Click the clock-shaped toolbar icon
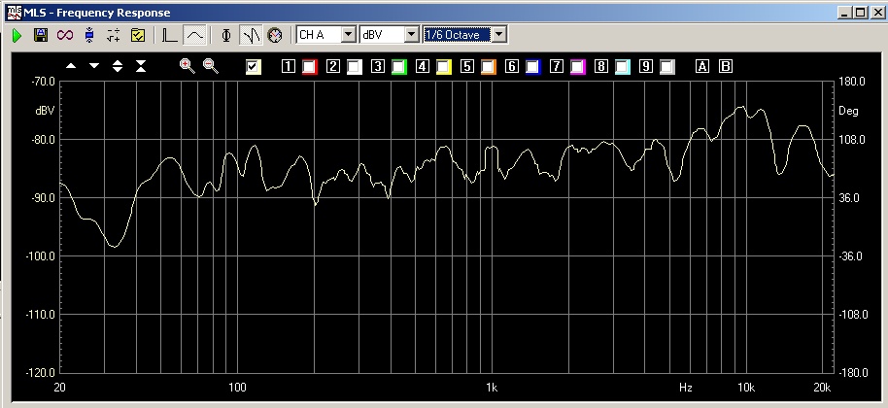 pos(274,35)
